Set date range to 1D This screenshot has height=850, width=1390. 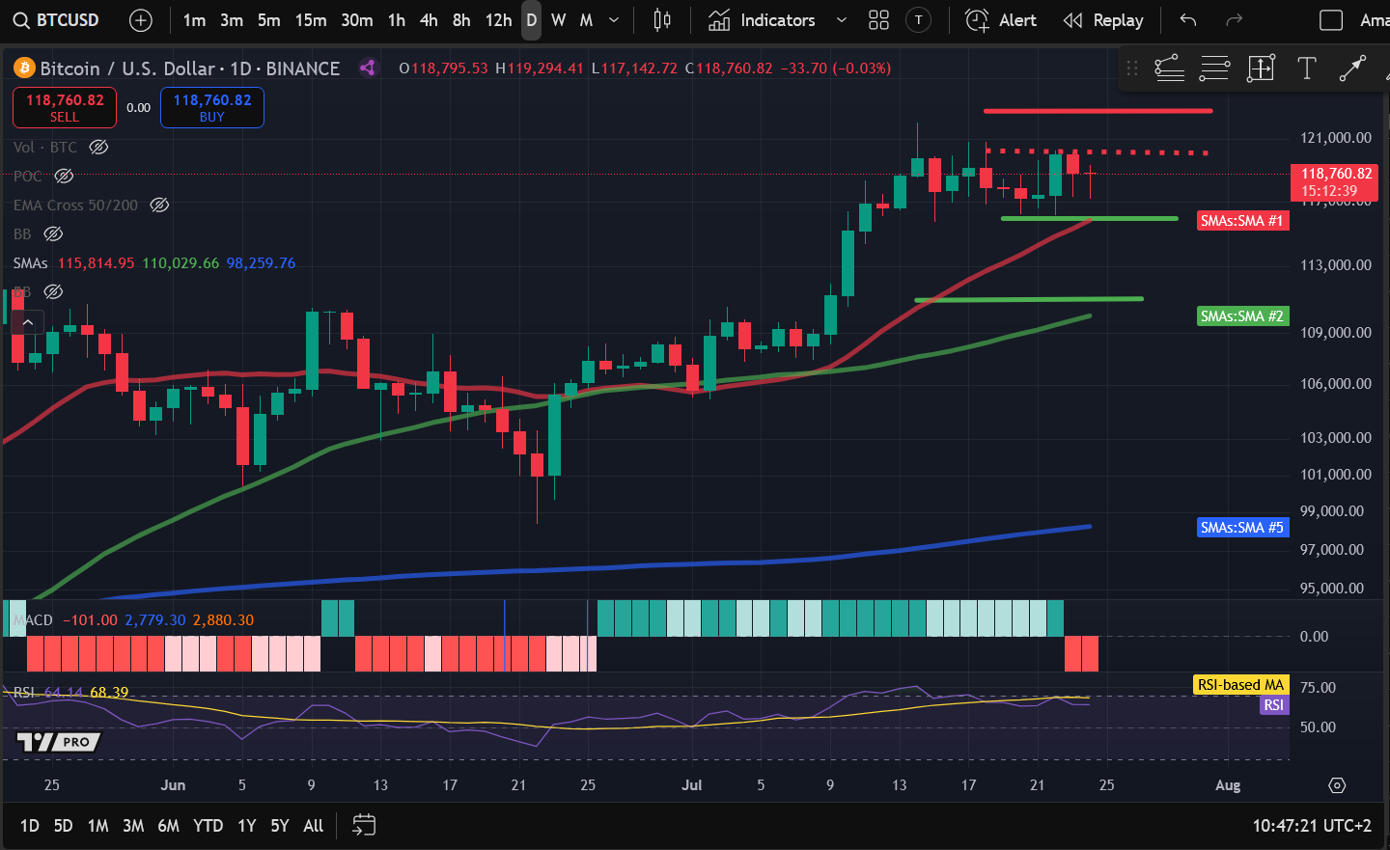(30, 826)
